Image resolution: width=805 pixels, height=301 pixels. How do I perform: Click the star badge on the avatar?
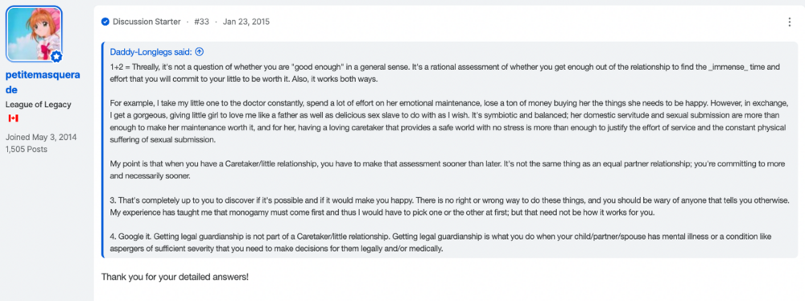coord(56,56)
